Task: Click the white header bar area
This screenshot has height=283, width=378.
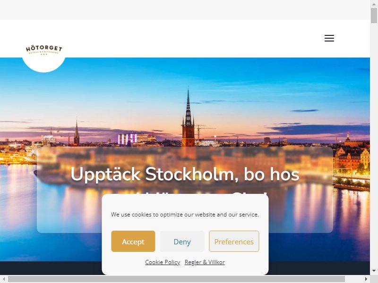Action: coord(185,39)
